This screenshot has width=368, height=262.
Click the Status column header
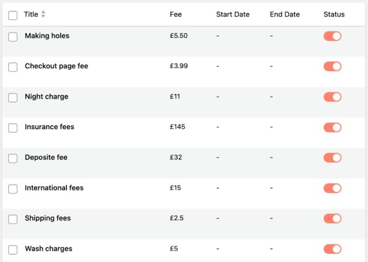click(334, 15)
